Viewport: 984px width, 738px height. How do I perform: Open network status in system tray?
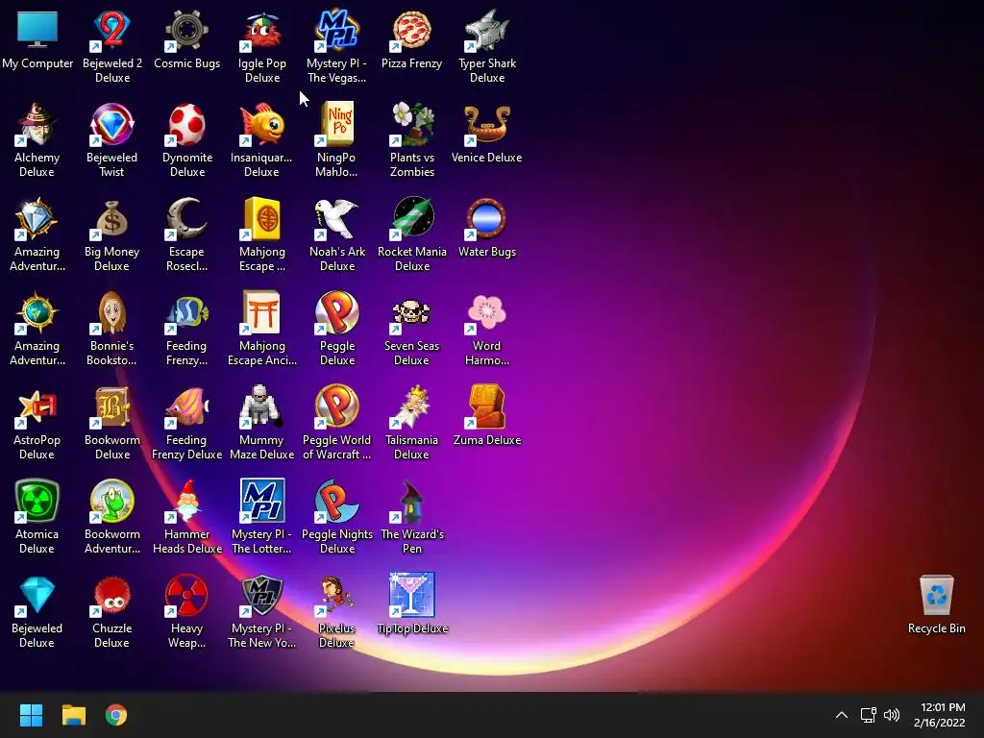(868, 715)
